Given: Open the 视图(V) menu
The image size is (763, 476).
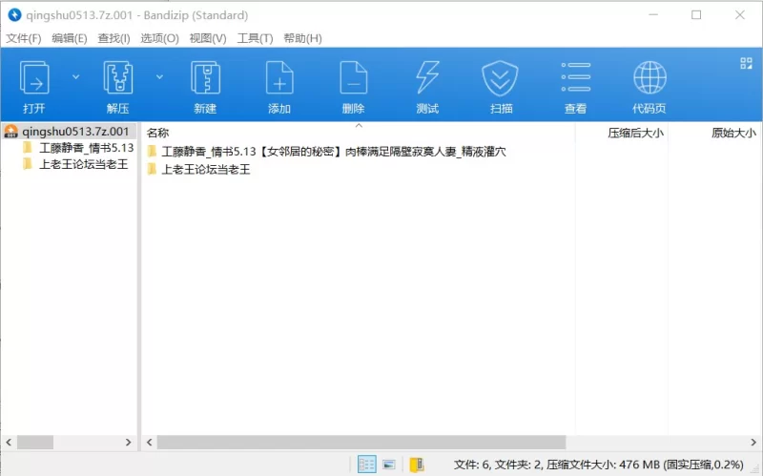Looking at the screenshot, I should (208, 38).
